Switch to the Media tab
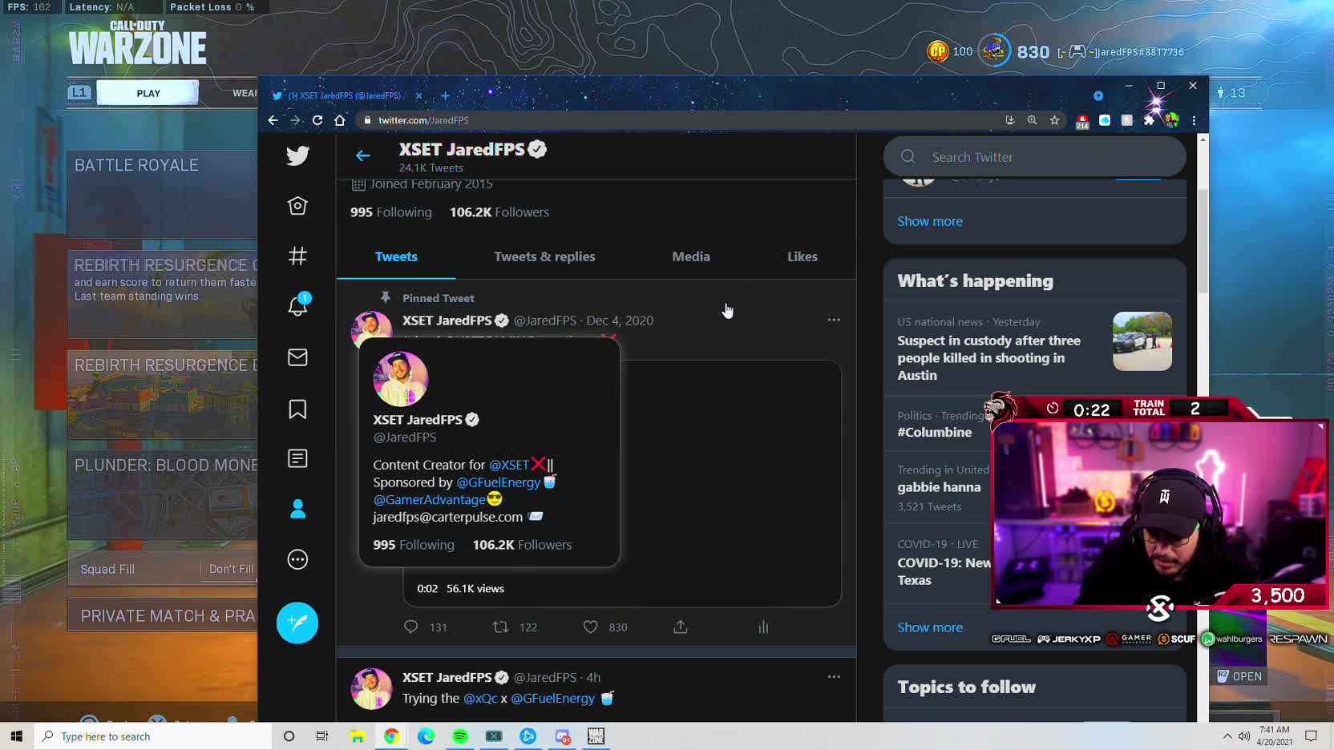 [691, 256]
